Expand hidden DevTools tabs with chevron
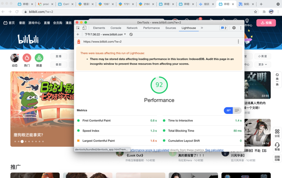 coord(202,28)
